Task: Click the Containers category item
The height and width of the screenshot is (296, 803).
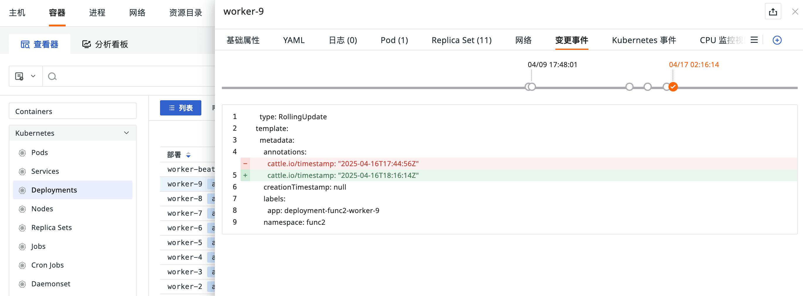Action: pyautogui.click(x=73, y=111)
